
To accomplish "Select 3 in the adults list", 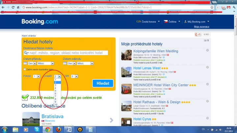I will pos(57,85).
